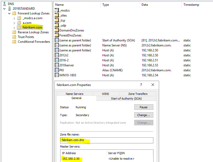Viewport: 213px width, 162px height.
Task: Click the DomainDnsZones folder icon
Action: coord(57,30)
